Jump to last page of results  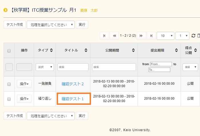(x=151, y=36)
